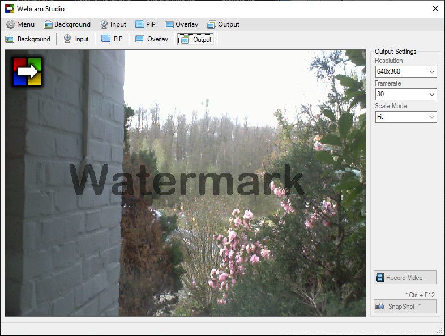
Task: Open the Resolution dropdown showing 640x360
Action: (406, 71)
